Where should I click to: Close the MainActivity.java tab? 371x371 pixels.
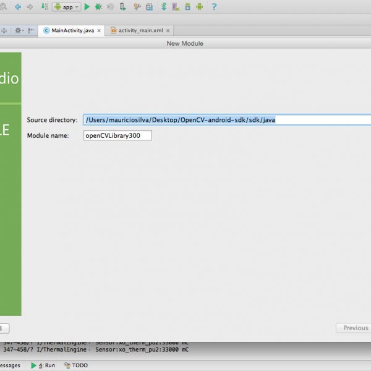(99, 31)
